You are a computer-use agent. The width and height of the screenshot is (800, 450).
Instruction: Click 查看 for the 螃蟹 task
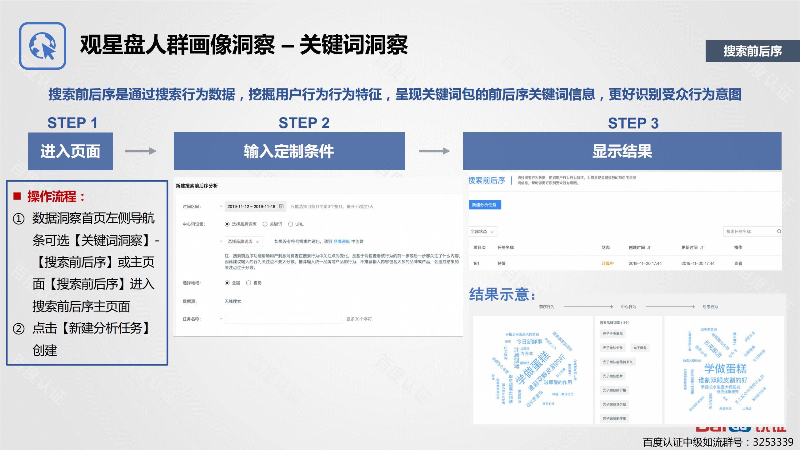coord(738,263)
